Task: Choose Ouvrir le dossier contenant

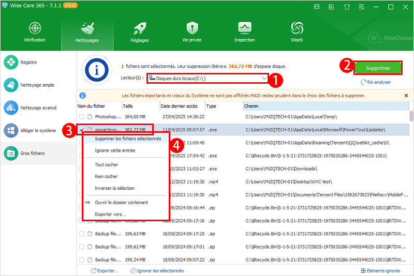Action: 121,203
